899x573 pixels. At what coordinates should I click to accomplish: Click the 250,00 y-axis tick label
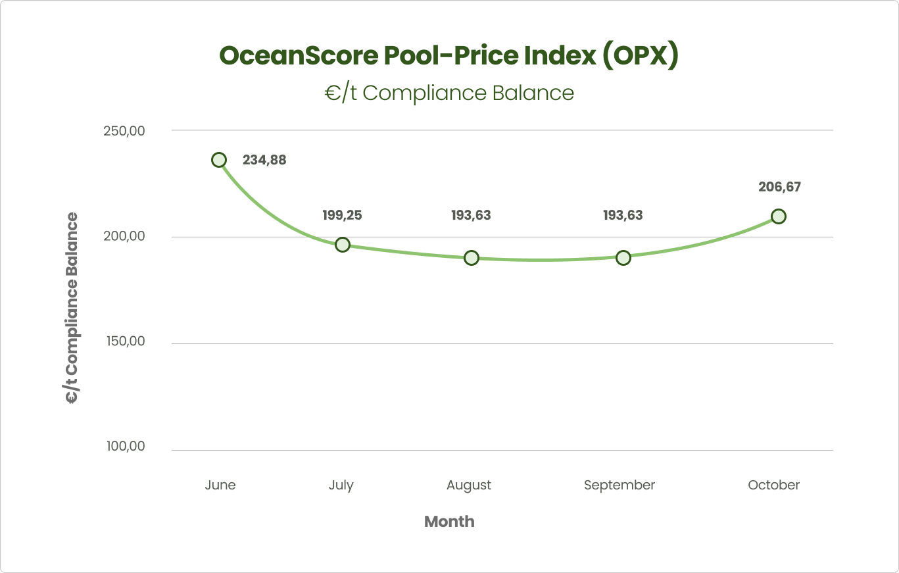[124, 130]
